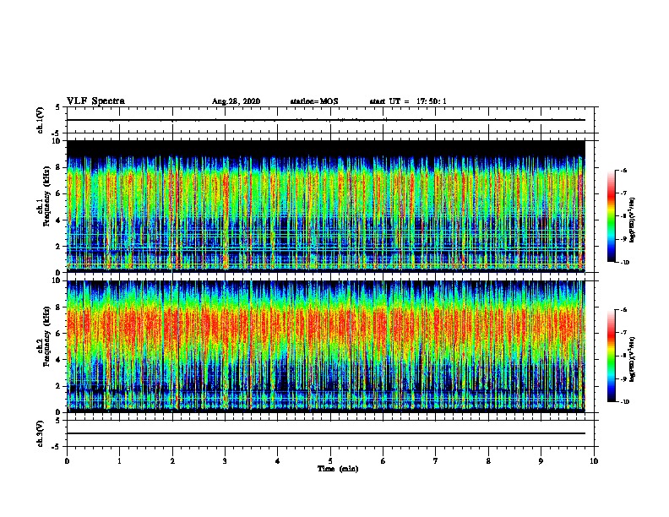Image resolution: width=669 pixels, height=517 pixels.
Task: Click the "8" kHz tick of ch.2 spectrogram
Action: pyautogui.click(x=58, y=307)
